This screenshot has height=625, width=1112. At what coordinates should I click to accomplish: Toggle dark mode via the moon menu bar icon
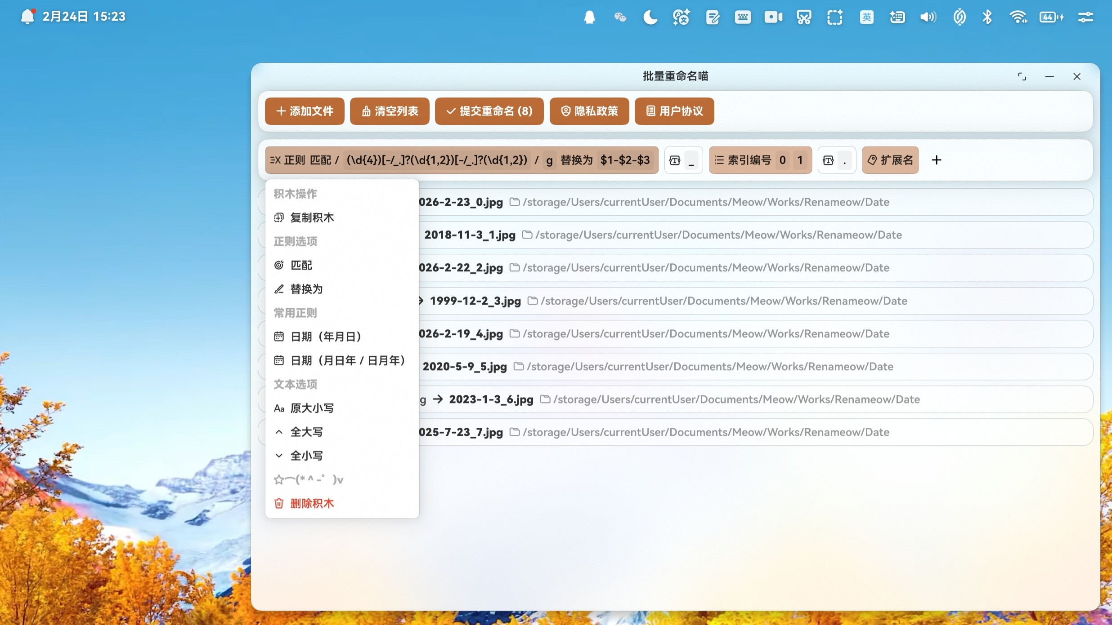tap(650, 17)
